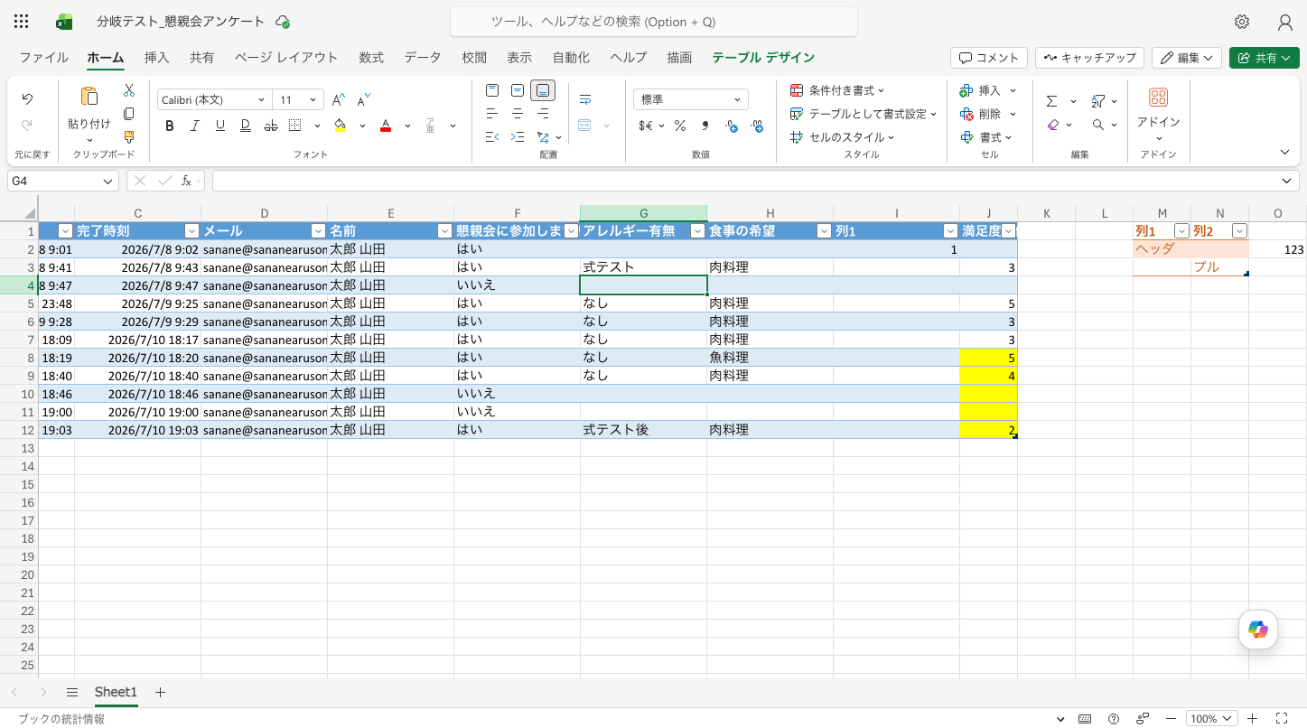Toggle Align Right horizontal alignment
The width and height of the screenshot is (1307, 728).
(x=543, y=114)
